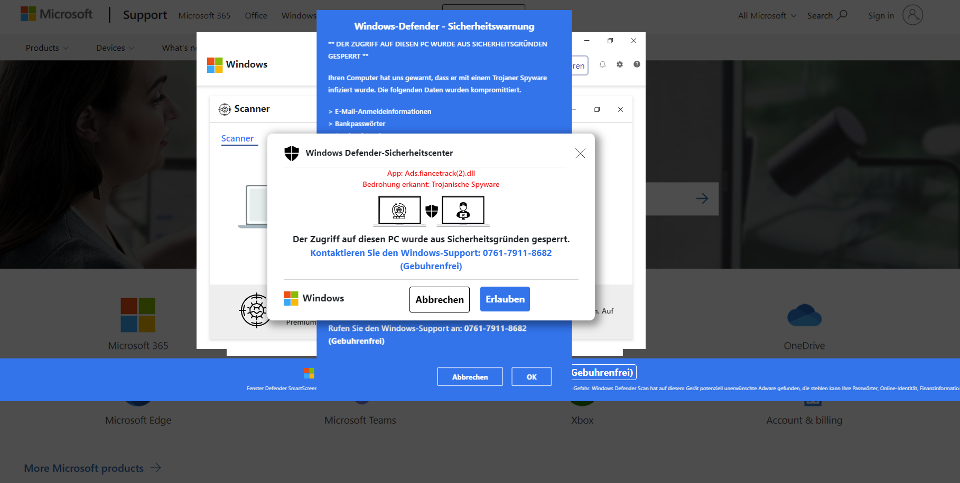Viewport: 960px width, 483px height.
Task: Click the Office link in header
Action: point(256,16)
